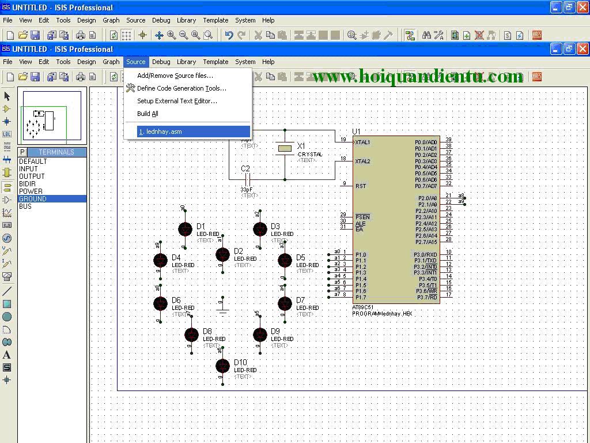Open Template menu in front window

[x=215, y=62]
